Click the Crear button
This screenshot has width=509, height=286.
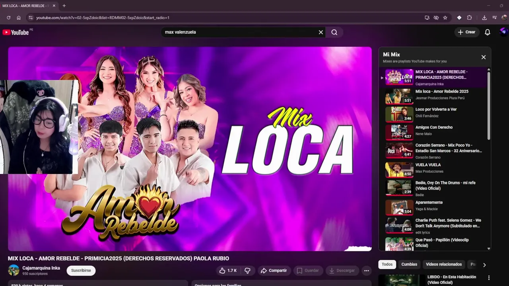466,32
